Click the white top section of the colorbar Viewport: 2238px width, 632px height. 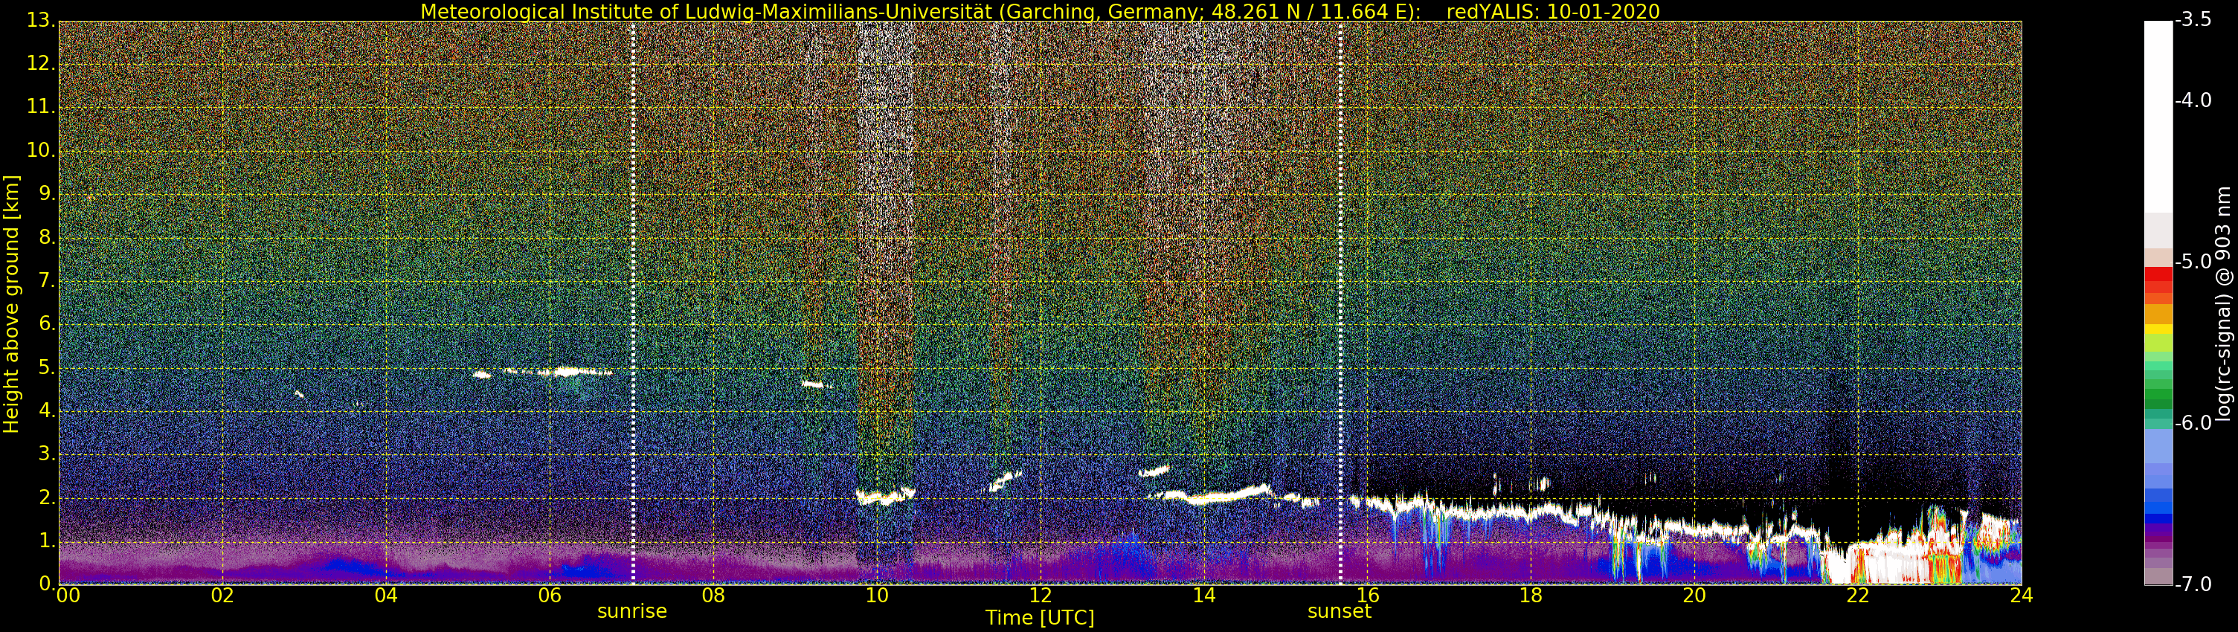coord(2158,116)
